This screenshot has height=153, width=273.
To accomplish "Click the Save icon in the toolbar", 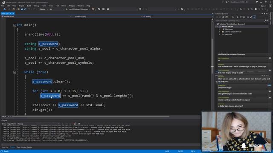I will pyautogui.click(x=22, y=9).
